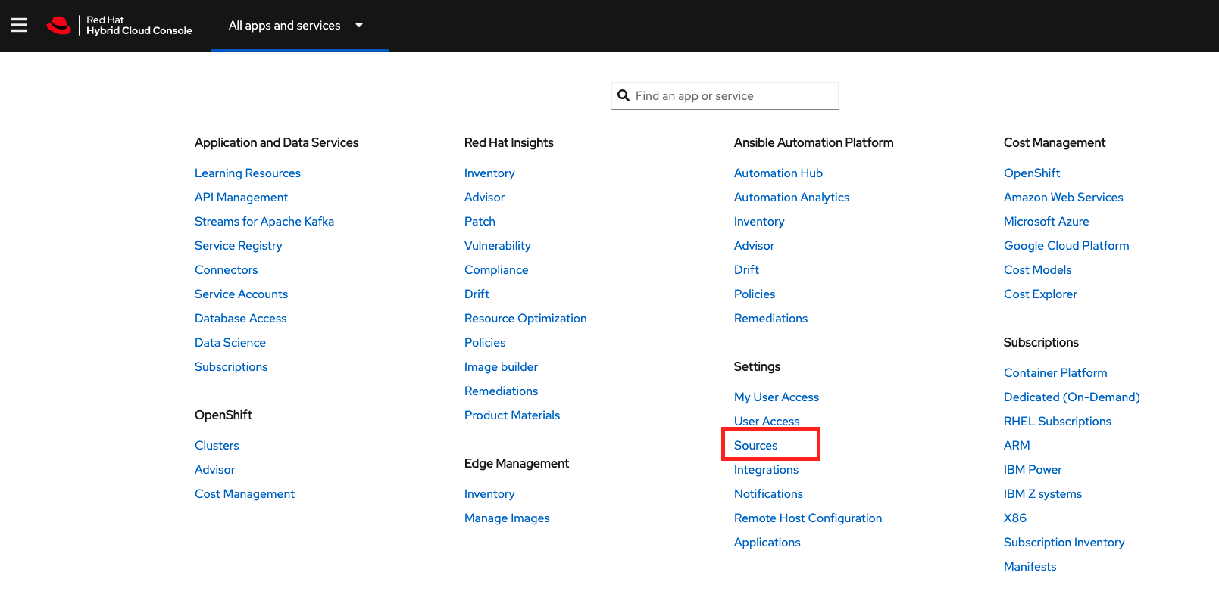Focus the Find an app or service field
The height and width of the screenshot is (613, 1219).
725,96
